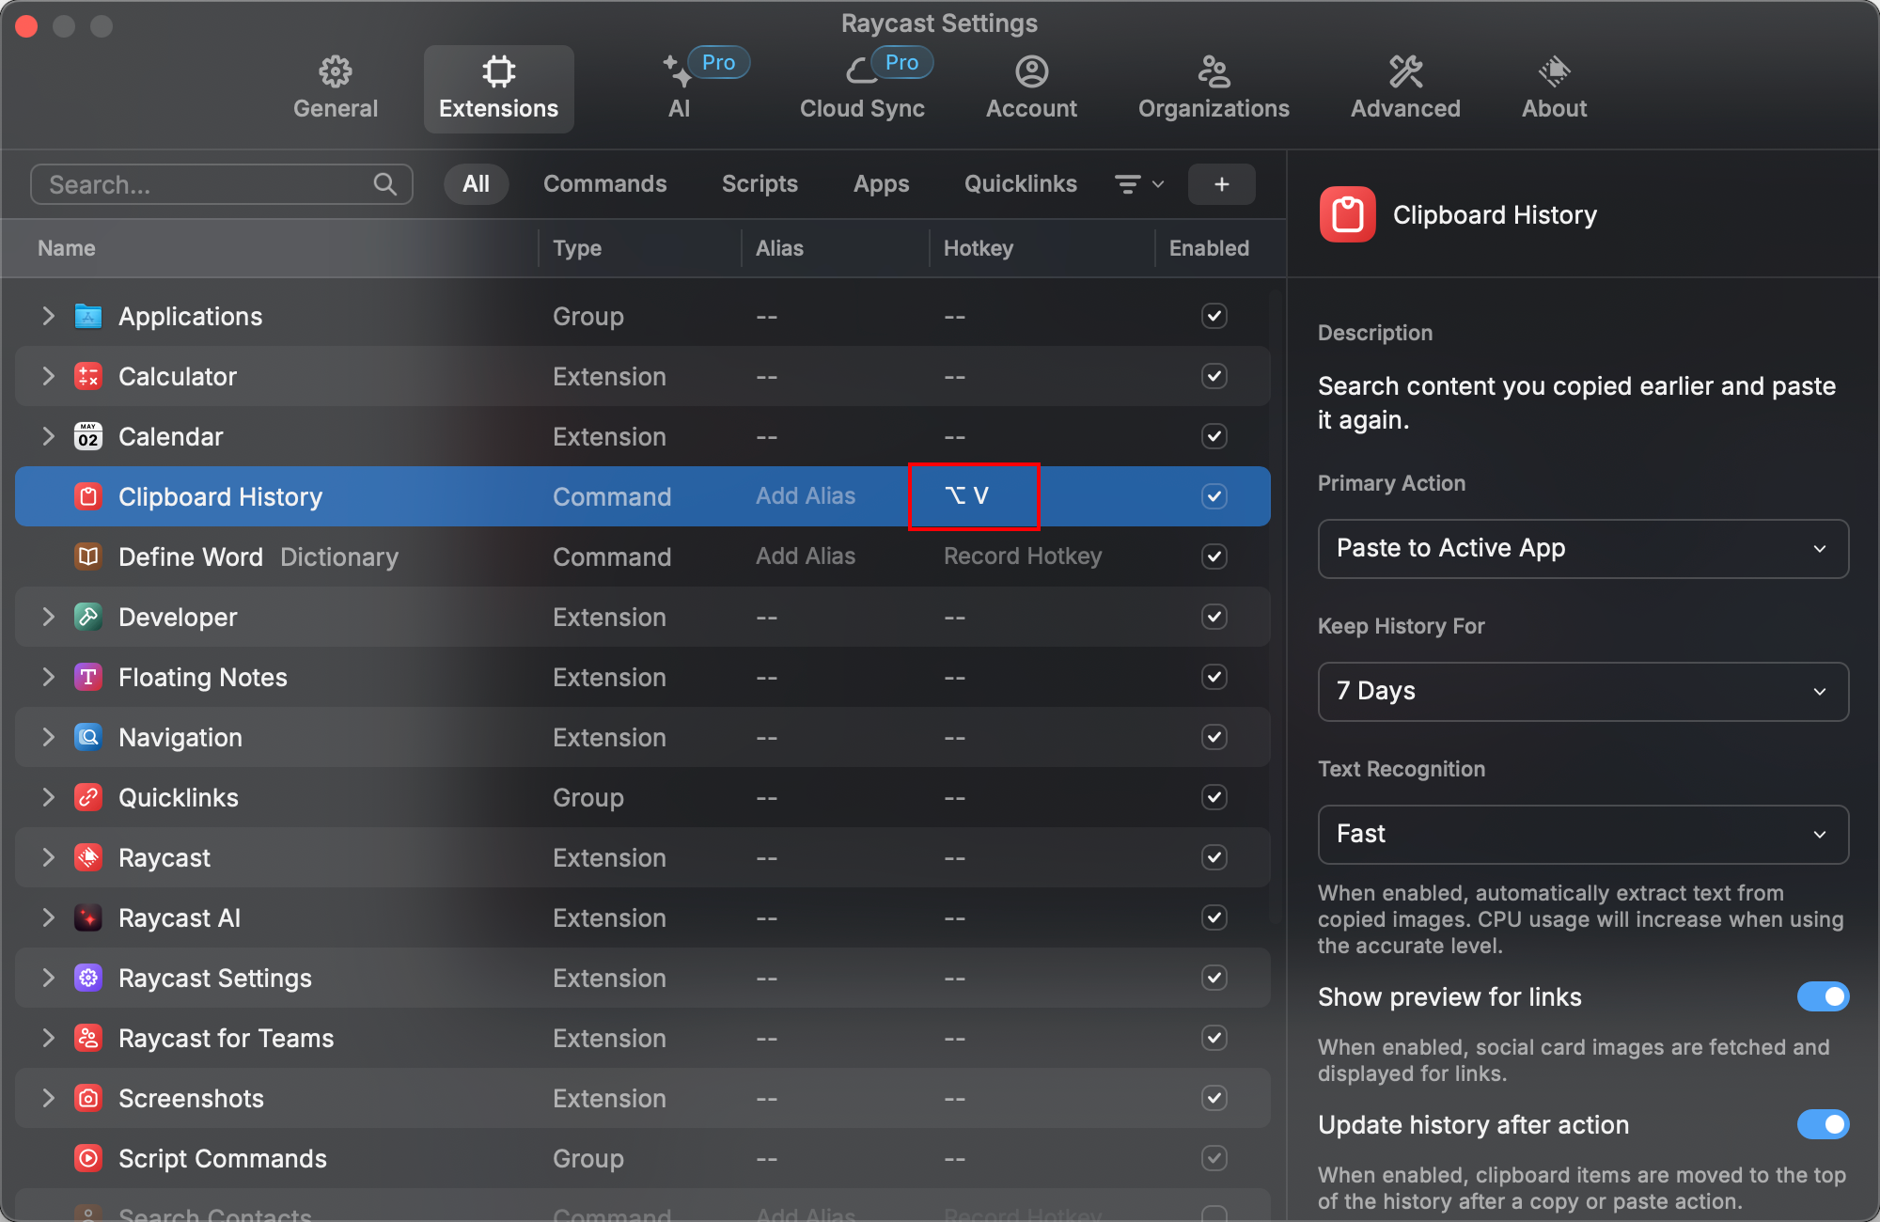Expand the Developer extension row

pyautogui.click(x=48, y=617)
